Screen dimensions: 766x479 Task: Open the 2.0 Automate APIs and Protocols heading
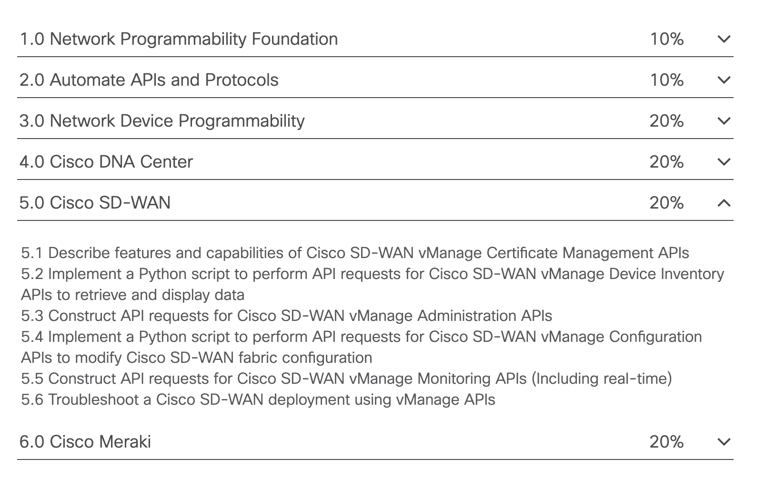[x=149, y=80]
